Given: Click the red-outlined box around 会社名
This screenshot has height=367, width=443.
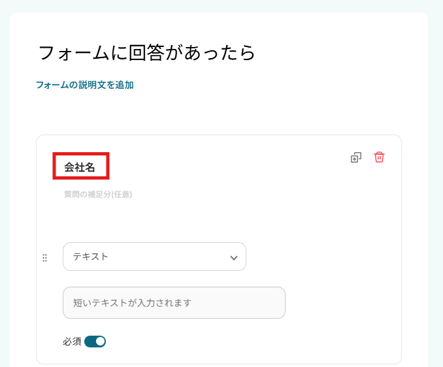Looking at the screenshot, I should [81, 166].
